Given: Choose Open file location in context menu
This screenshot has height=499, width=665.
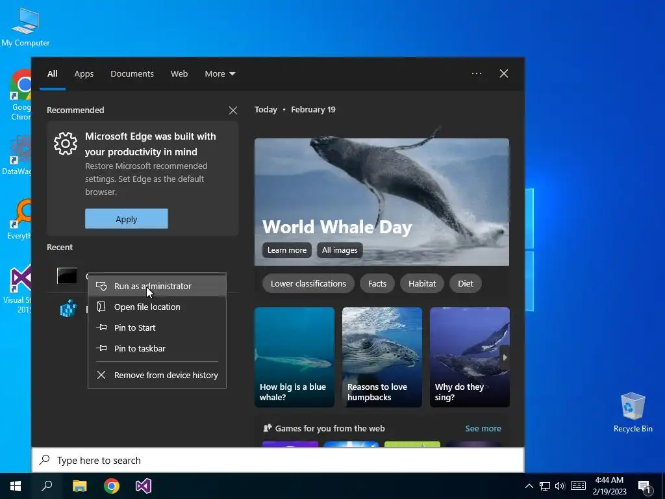Looking at the screenshot, I should (157, 307).
